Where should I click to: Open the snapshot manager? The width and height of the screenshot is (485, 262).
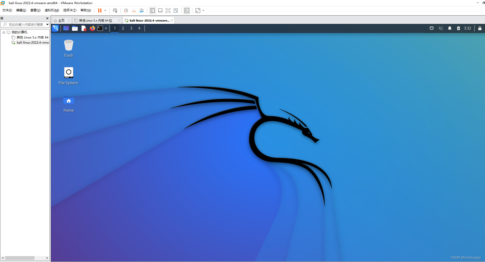pos(142,11)
